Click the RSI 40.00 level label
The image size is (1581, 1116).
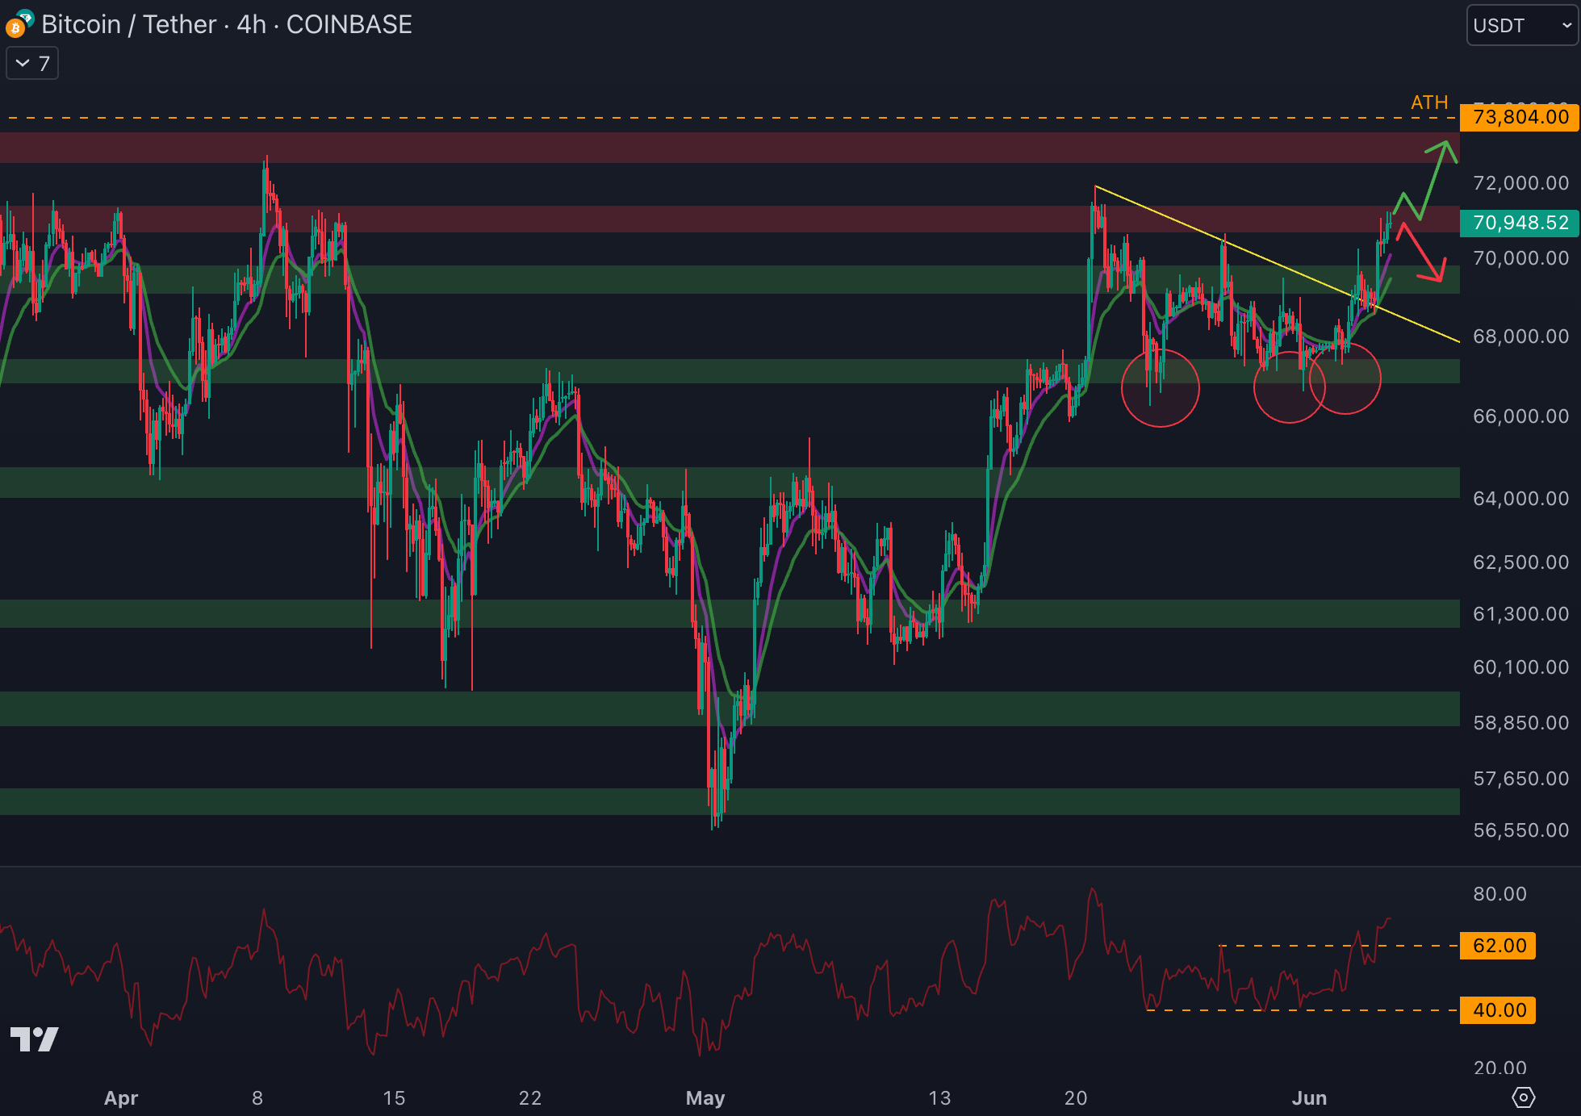[1499, 1010]
